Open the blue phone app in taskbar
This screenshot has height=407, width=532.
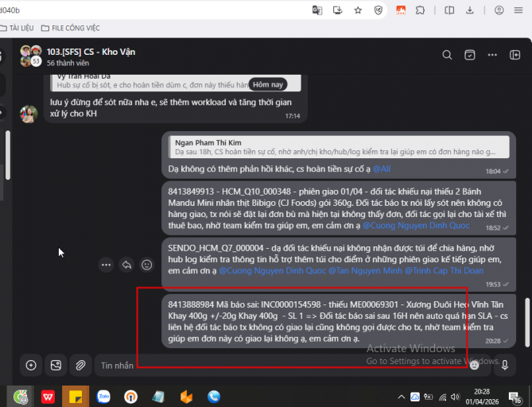(x=214, y=397)
